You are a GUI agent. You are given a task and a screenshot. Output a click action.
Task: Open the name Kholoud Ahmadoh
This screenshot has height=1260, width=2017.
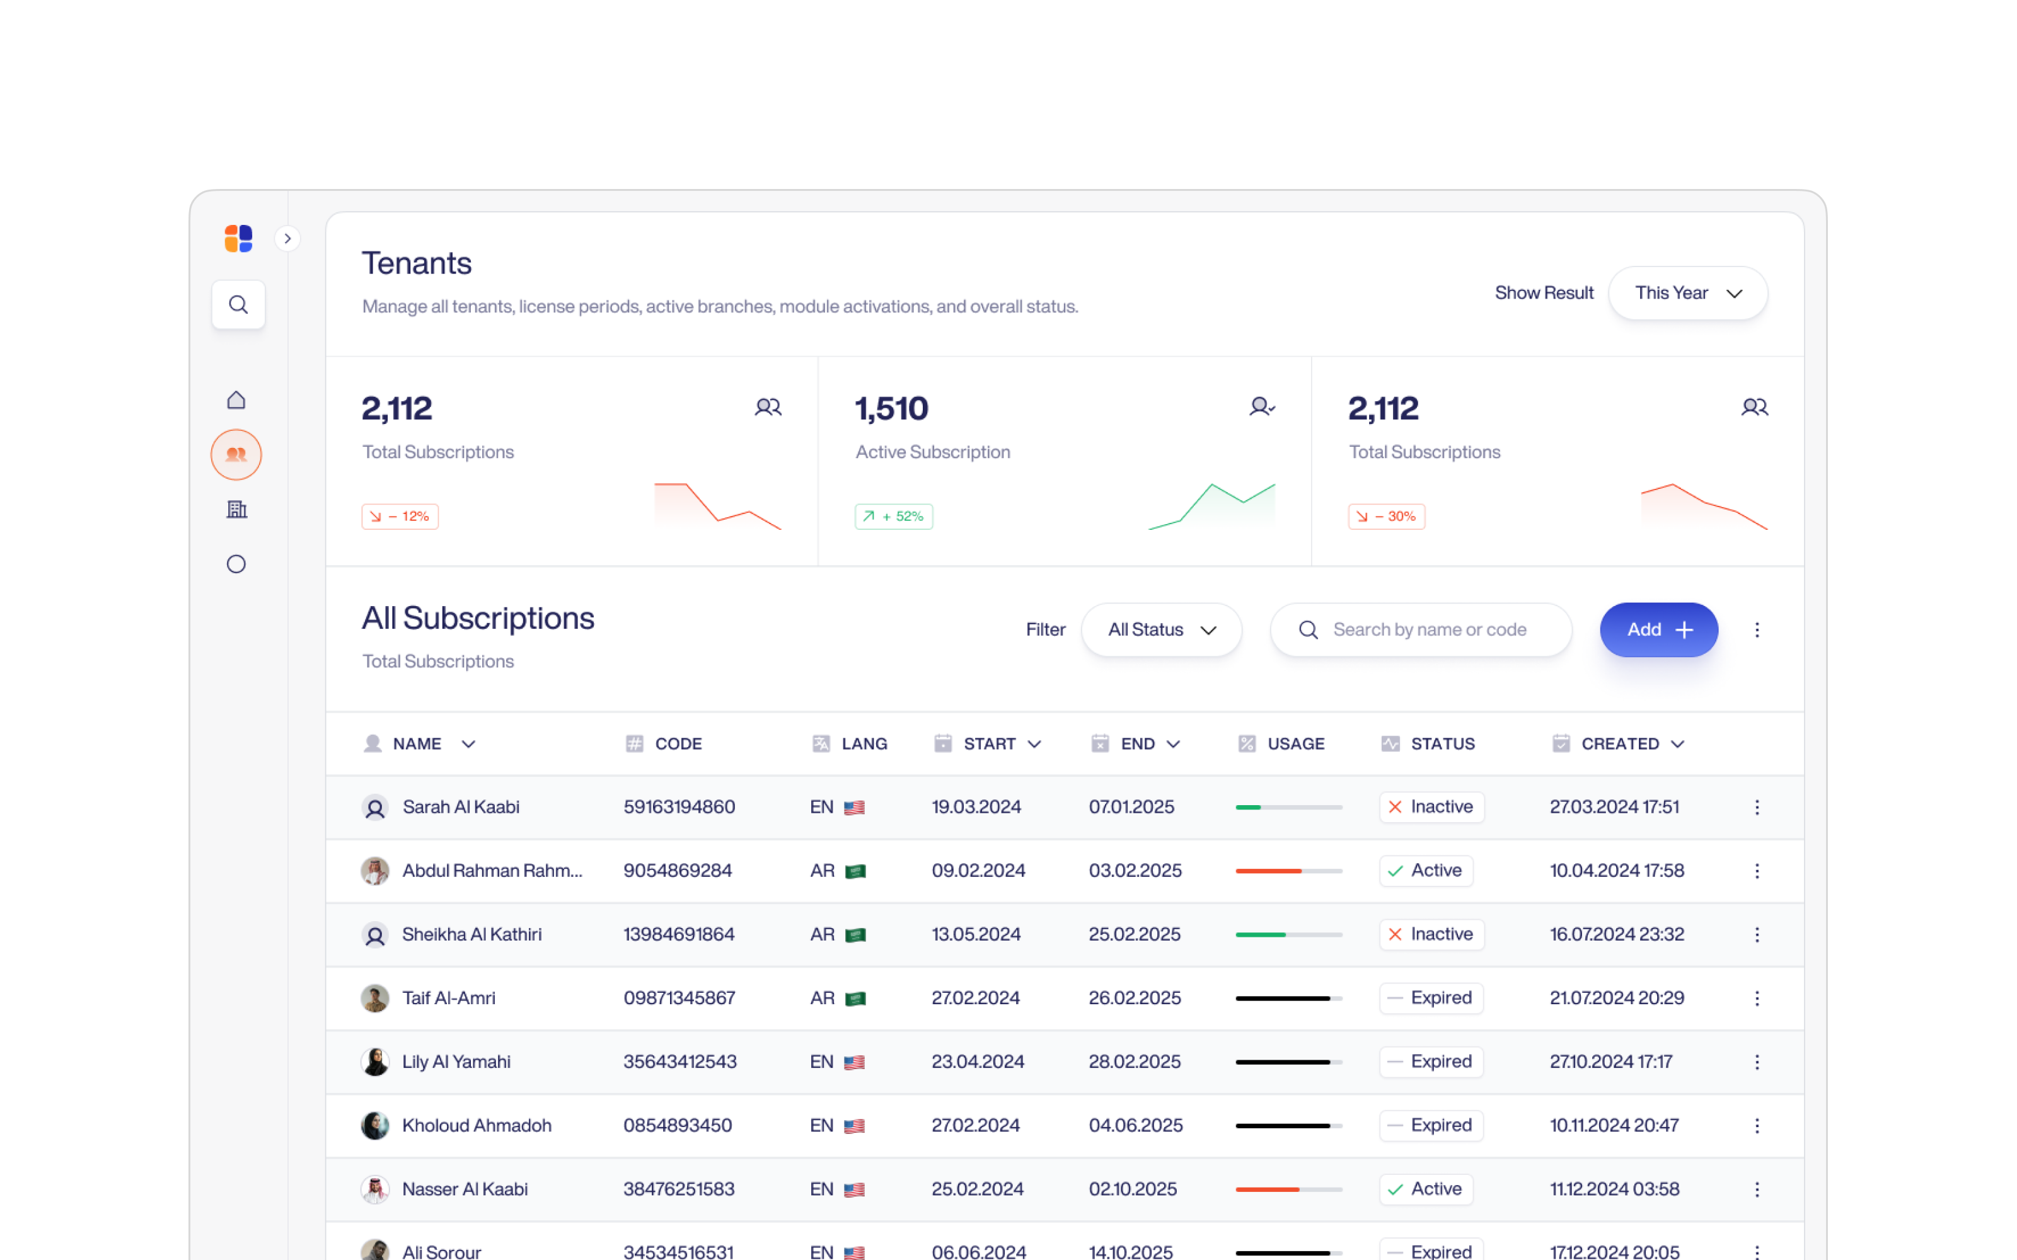click(477, 1126)
